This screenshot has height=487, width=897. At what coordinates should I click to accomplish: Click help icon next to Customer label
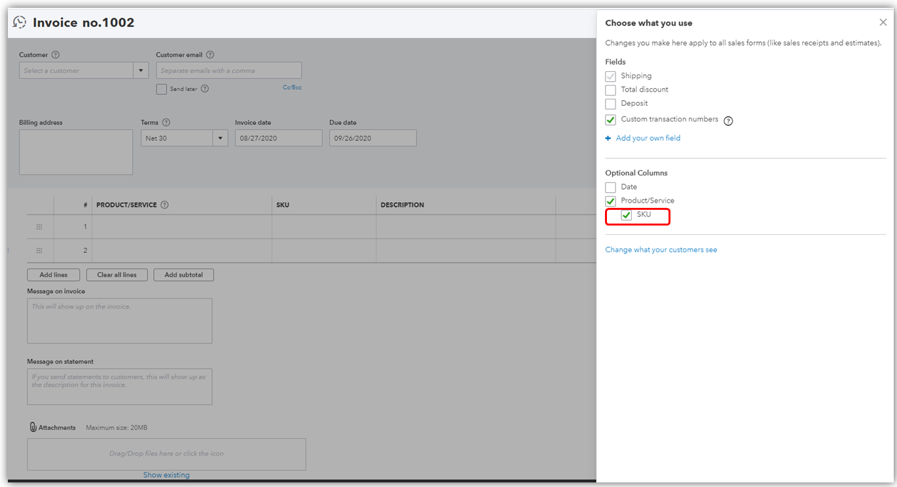(x=56, y=55)
